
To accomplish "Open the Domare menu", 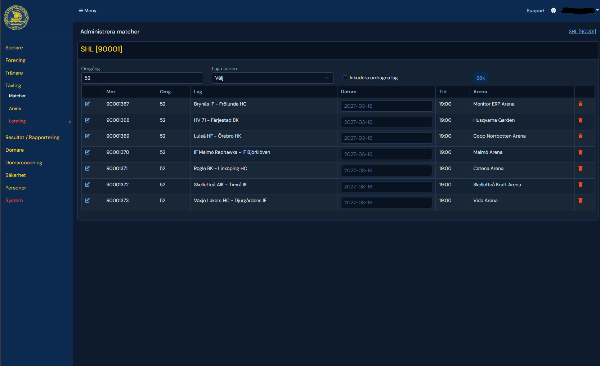I will (x=14, y=150).
